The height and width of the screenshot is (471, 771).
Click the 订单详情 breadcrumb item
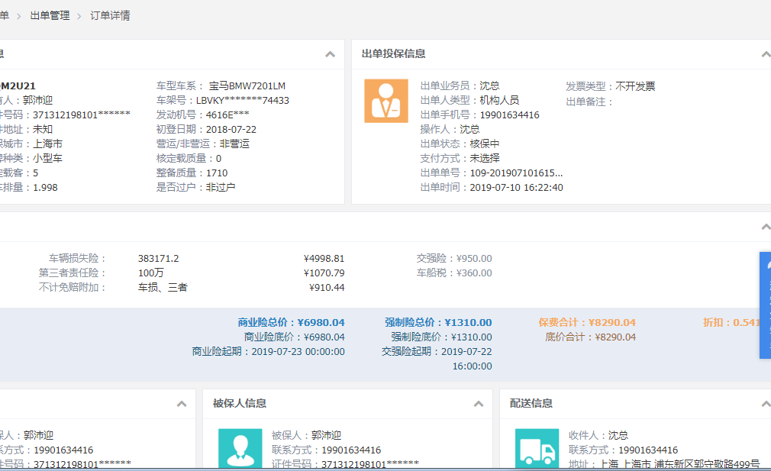click(110, 15)
